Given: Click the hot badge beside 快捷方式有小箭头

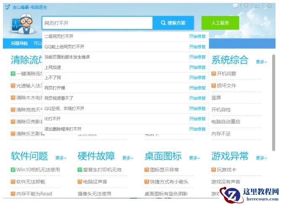Looking at the screenshot, I should coord(147,182).
